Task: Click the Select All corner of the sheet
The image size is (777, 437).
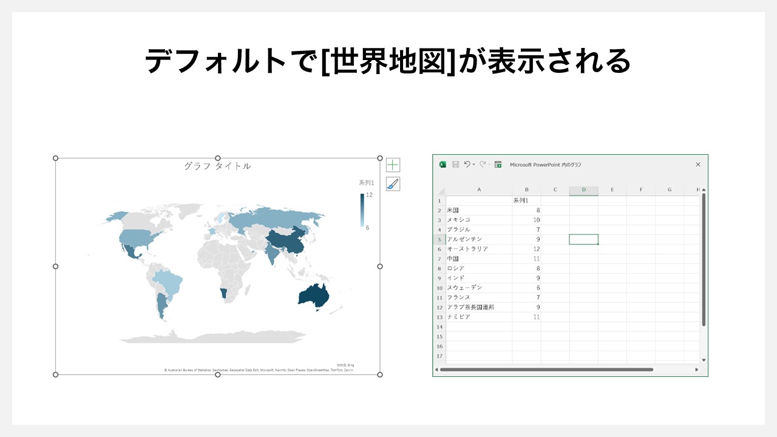Action: (441, 190)
